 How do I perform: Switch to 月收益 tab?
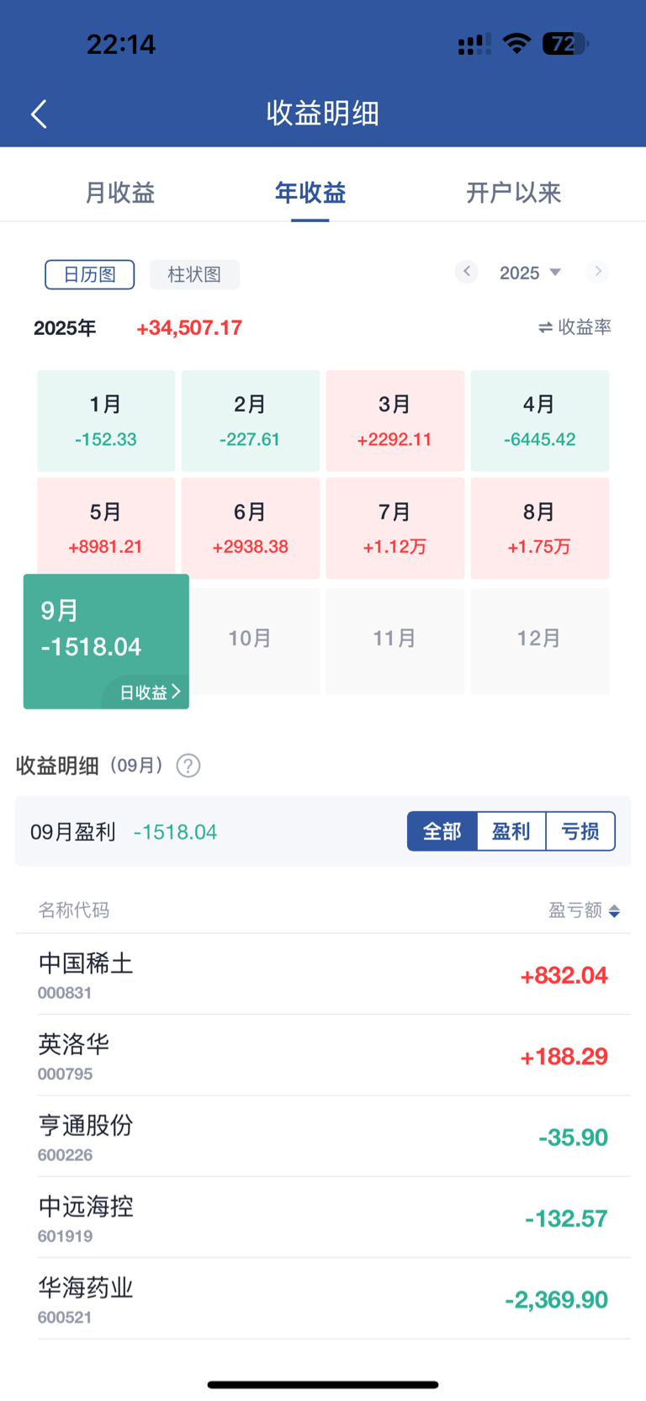click(120, 193)
